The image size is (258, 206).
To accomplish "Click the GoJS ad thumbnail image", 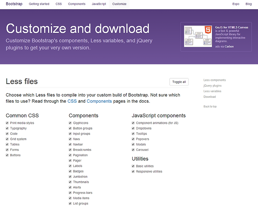I will [198, 36].
